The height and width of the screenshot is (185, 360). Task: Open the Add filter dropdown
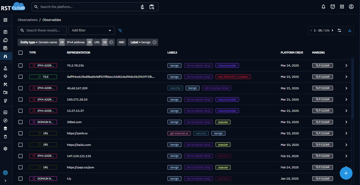coord(92,30)
